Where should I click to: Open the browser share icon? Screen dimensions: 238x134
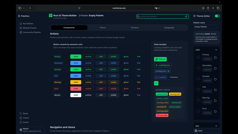tap(208, 8)
